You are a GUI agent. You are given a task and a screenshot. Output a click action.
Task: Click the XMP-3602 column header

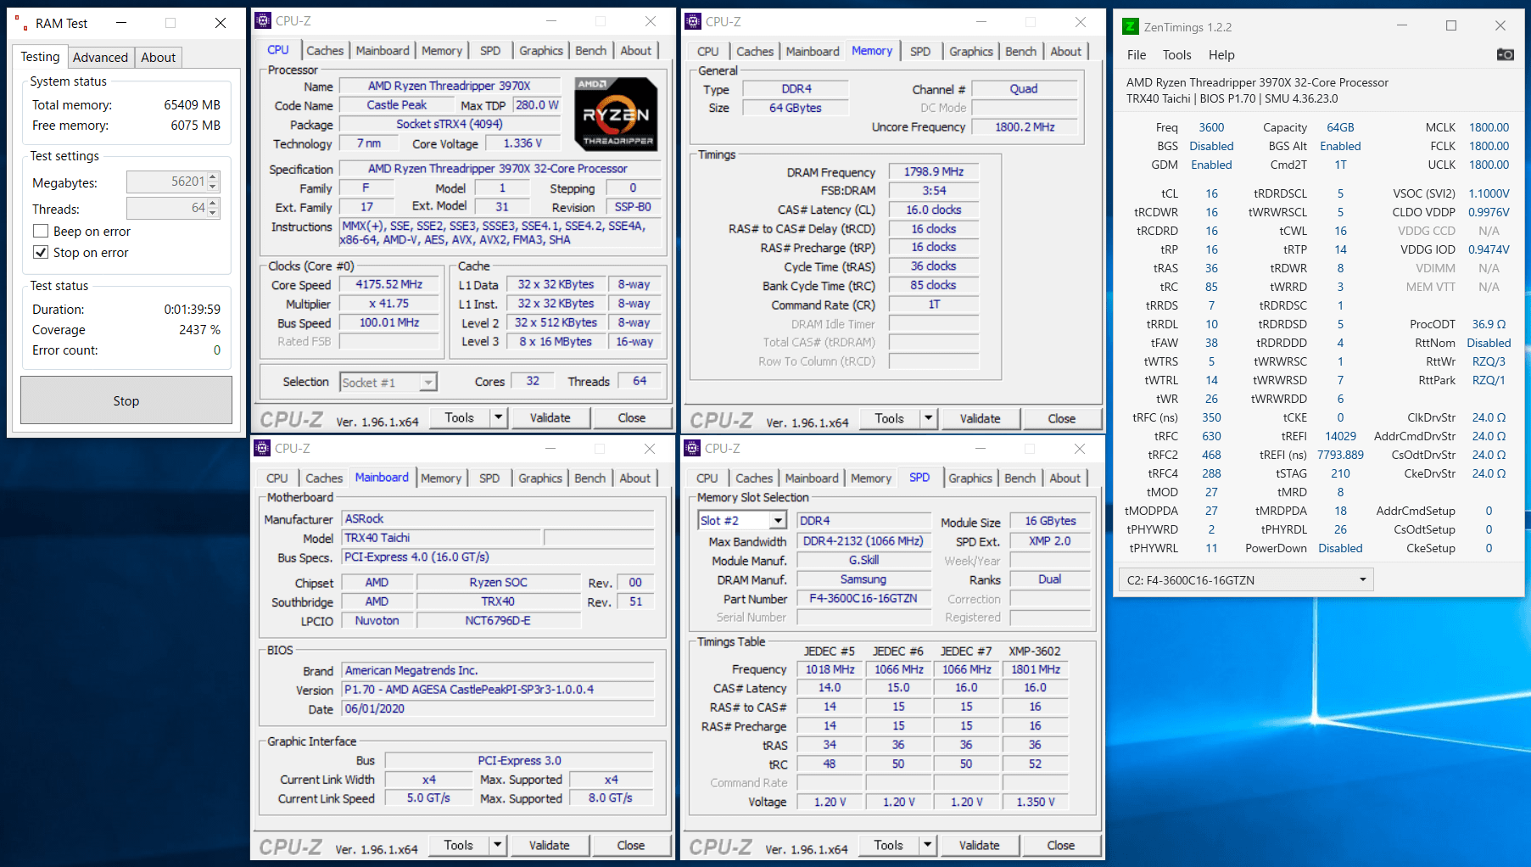[1034, 651]
